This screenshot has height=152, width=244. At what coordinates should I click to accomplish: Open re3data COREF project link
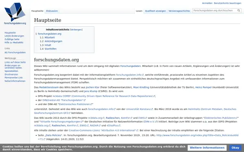[104, 96]
